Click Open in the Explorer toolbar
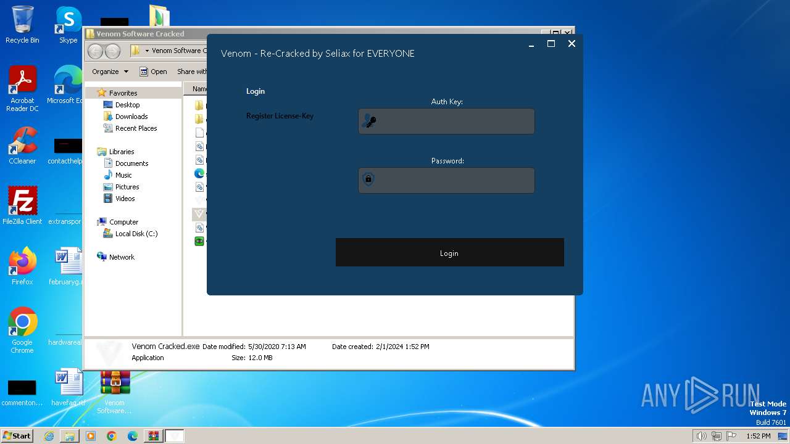The width and height of the screenshot is (790, 444). click(x=153, y=72)
